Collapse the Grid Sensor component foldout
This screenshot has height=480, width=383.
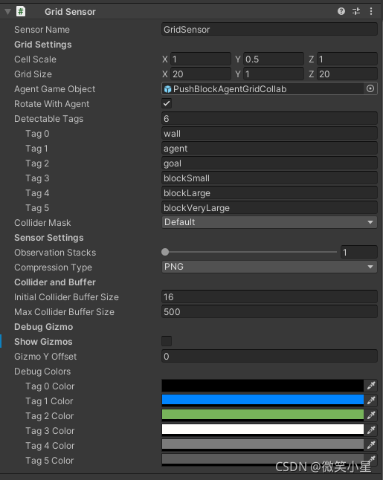tap(8, 12)
